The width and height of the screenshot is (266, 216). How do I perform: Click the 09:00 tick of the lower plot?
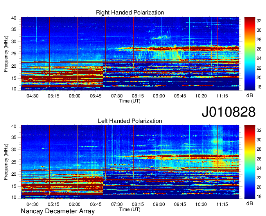click(159, 204)
